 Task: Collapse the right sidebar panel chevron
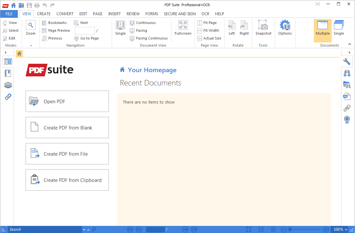pyautogui.click(x=349, y=52)
